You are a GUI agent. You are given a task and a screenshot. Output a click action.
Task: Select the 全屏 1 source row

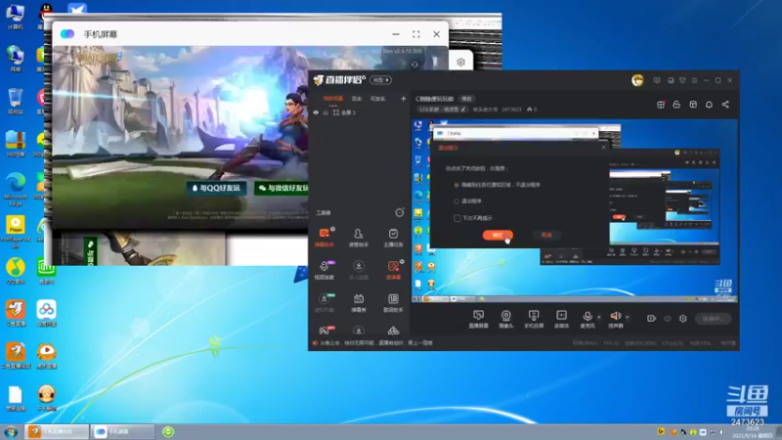(359, 112)
